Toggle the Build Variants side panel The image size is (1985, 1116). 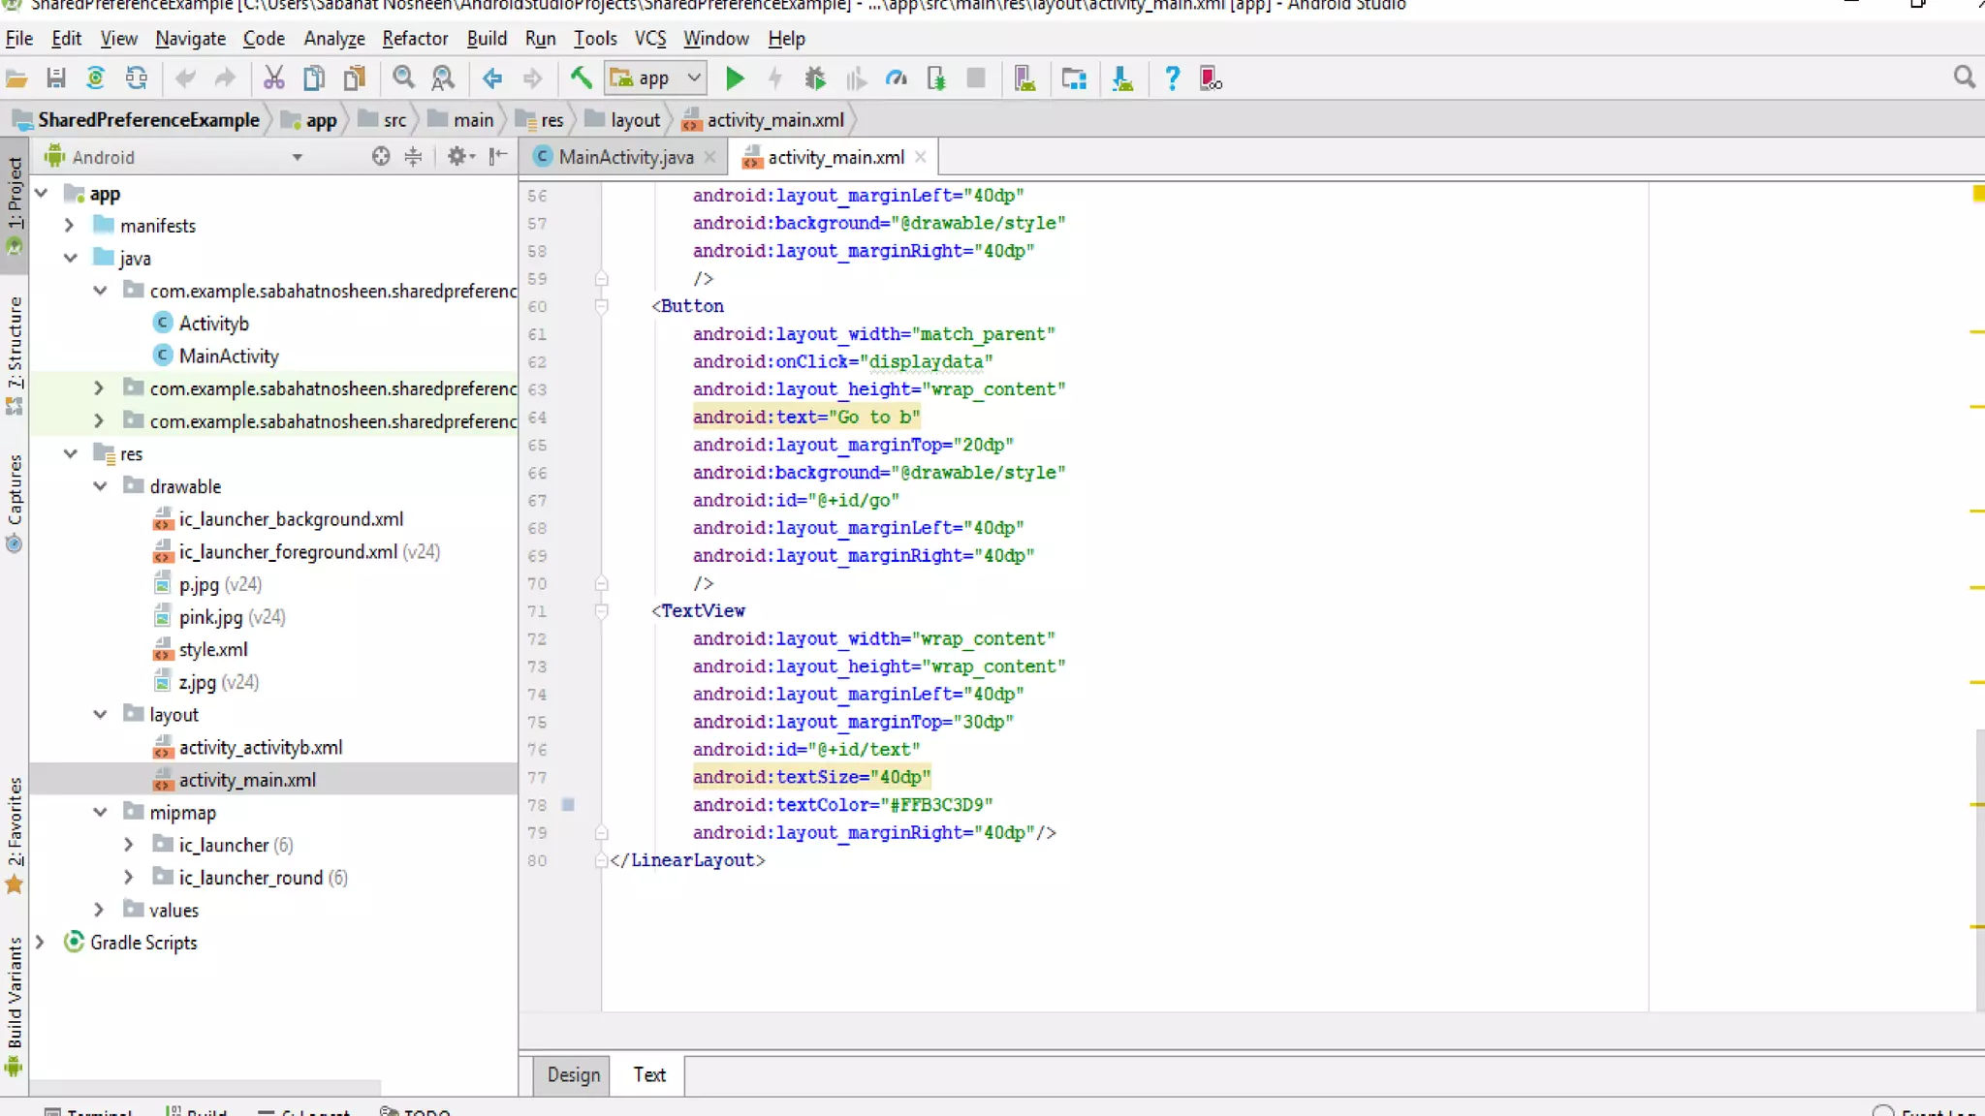[x=15, y=993]
